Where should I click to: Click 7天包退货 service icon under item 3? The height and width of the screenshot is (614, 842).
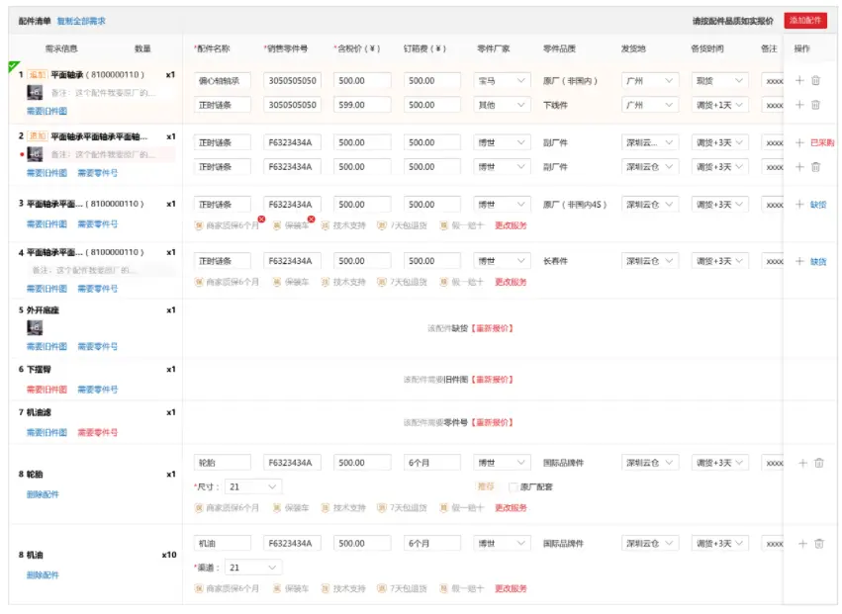(382, 225)
